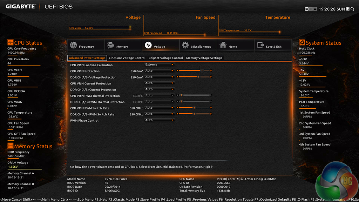Open the DDR CH(A/B) Current Protection dropdown
Viewport: 359px width, 202px height.
[160, 89]
